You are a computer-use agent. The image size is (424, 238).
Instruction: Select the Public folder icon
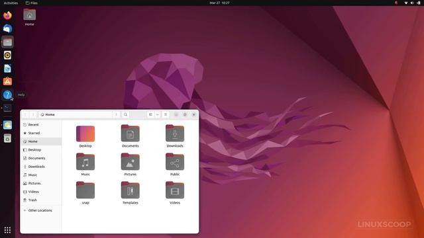point(175,165)
